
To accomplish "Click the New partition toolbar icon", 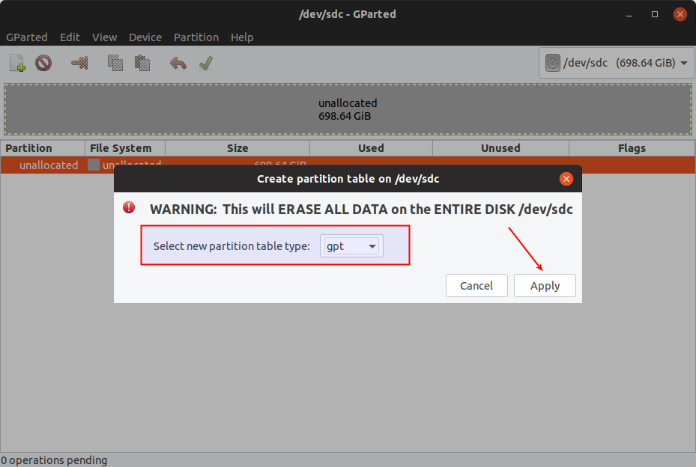I will [x=17, y=64].
